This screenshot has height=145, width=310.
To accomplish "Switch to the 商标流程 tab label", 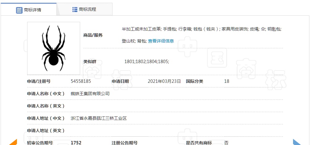I will pyautogui.click(x=88, y=10).
